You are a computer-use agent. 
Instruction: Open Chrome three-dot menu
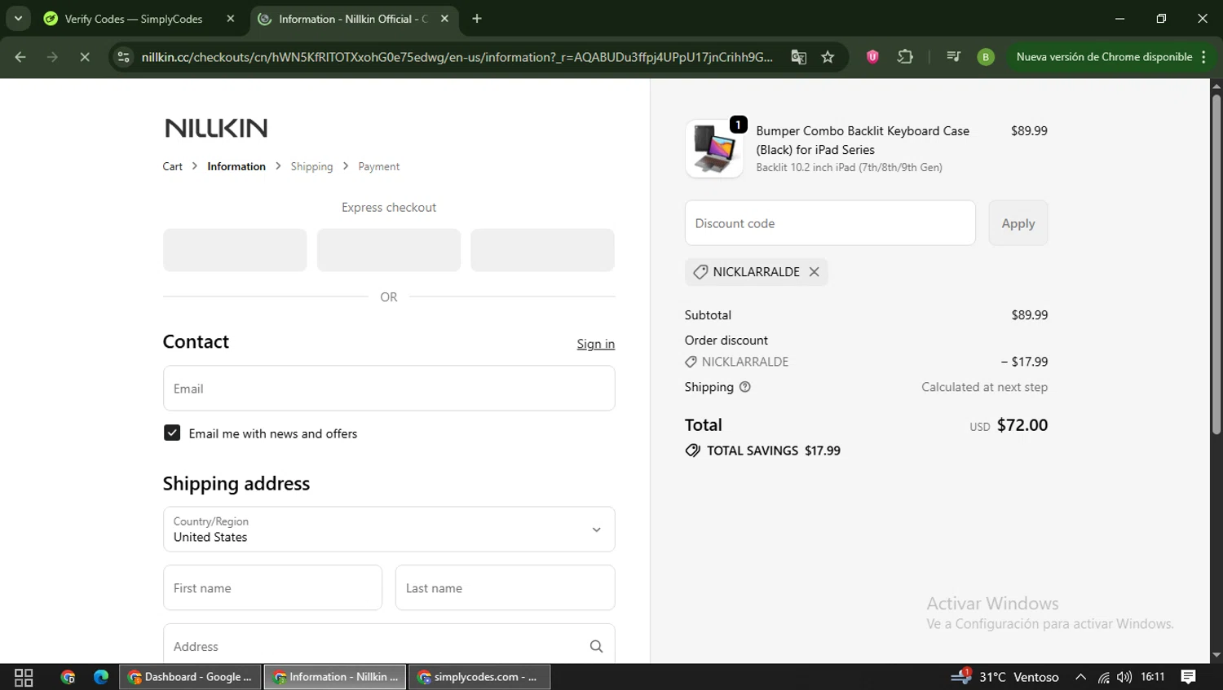(x=1203, y=57)
